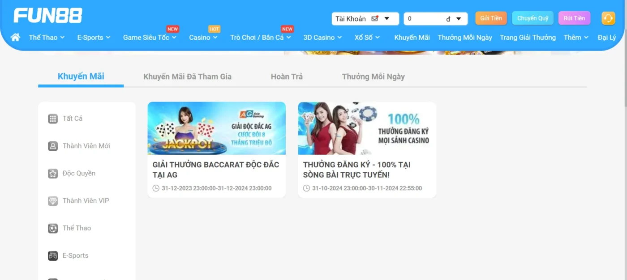This screenshot has height=280, width=627.
Task: Open live support via the headset icon
Action: pos(608,18)
